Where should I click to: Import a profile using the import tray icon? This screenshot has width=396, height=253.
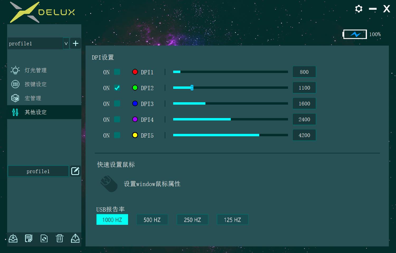click(13, 238)
